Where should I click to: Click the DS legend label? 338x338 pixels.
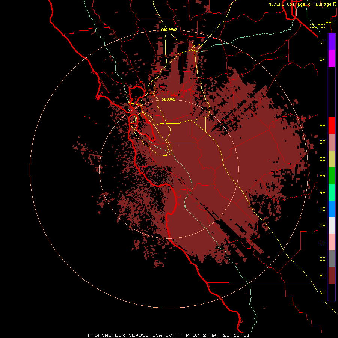[322, 226]
